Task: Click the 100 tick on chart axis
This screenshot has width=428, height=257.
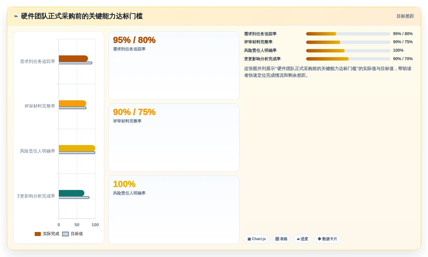Action: pyautogui.click(x=95, y=225)
